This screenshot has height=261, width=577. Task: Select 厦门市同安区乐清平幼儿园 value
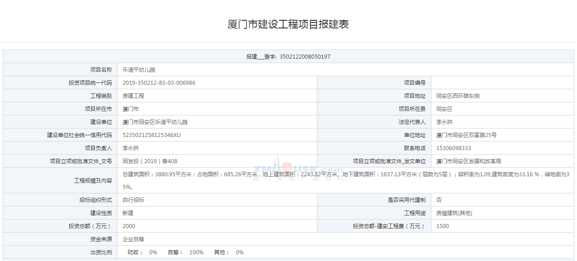click(x=155, y=122)
